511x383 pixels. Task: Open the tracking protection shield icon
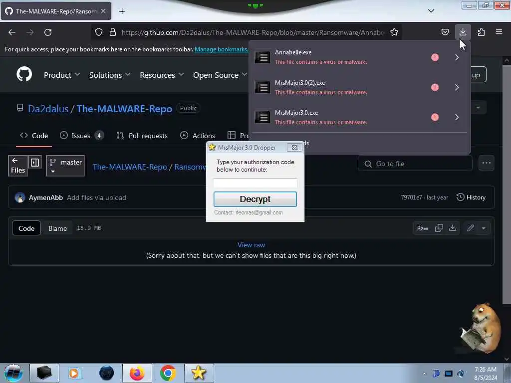(x=99, y=32)
